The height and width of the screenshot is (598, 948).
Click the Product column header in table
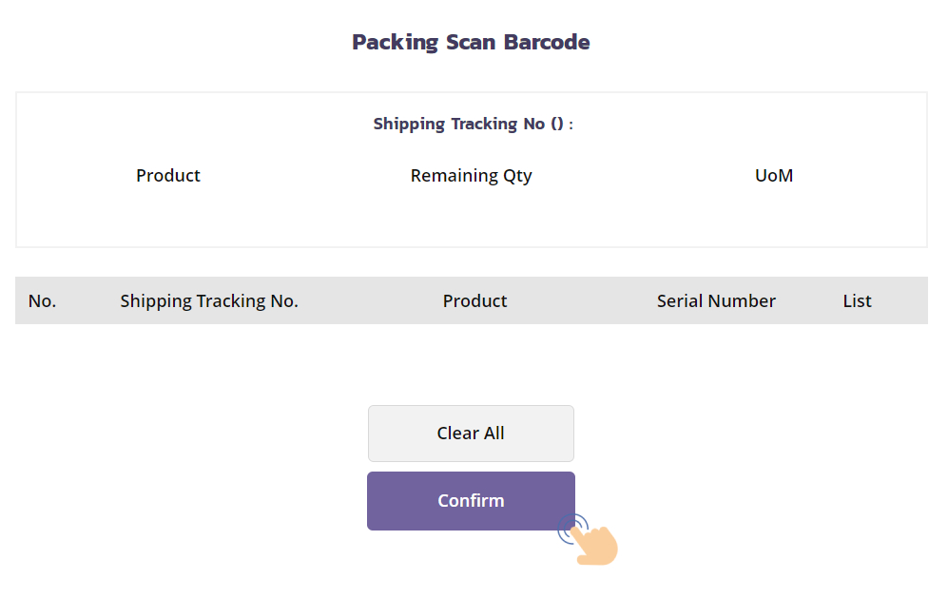(474, 301)
